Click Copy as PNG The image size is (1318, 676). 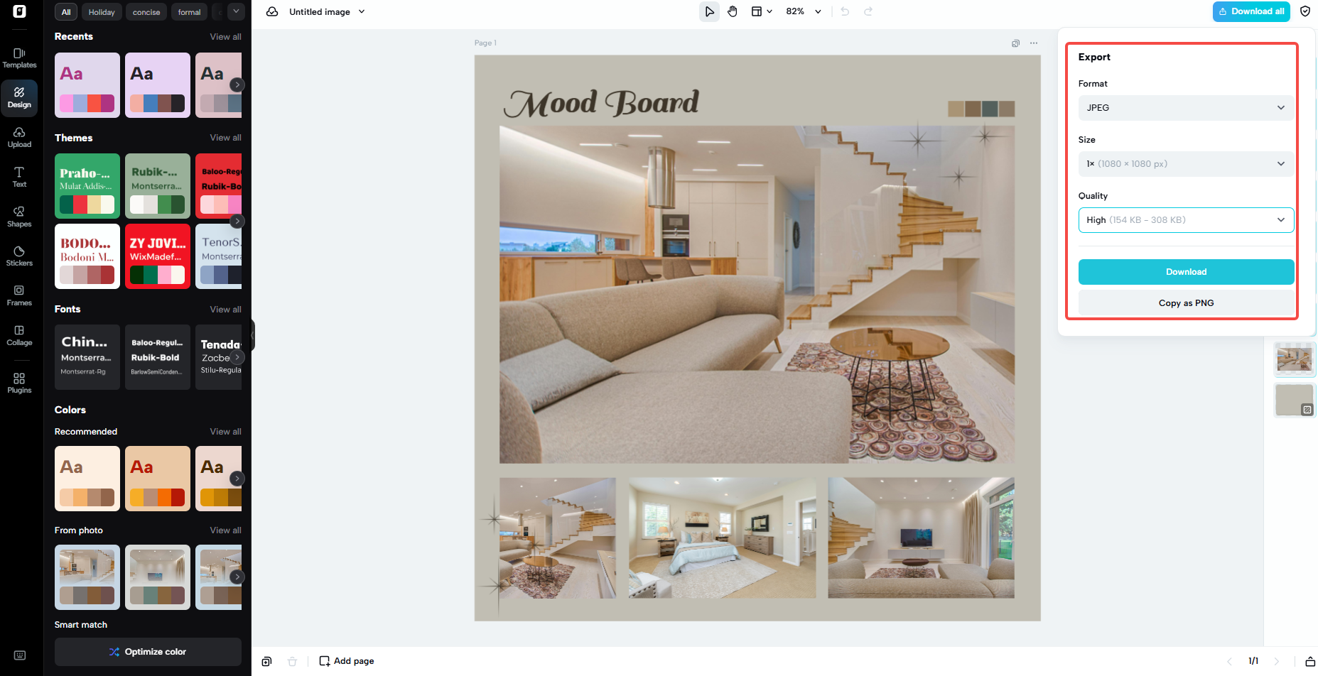point(1186,303)
